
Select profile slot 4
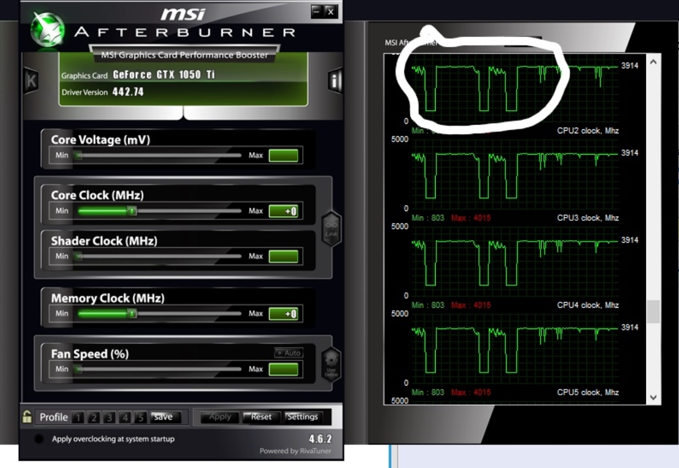point(125,418)
